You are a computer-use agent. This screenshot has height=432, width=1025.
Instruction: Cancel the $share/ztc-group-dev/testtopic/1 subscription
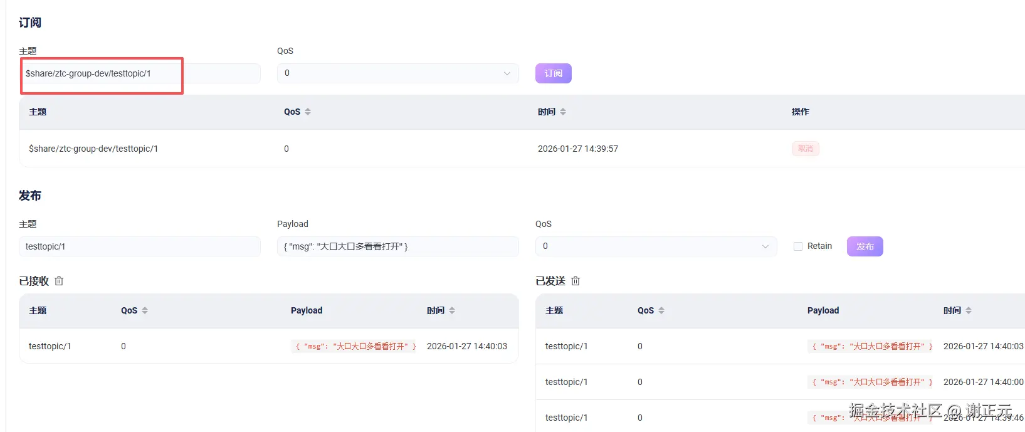805,149
